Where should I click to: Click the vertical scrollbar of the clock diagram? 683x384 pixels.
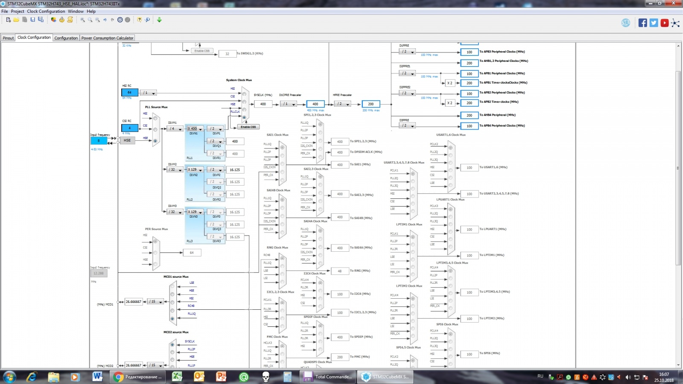[x=678, y=169]
